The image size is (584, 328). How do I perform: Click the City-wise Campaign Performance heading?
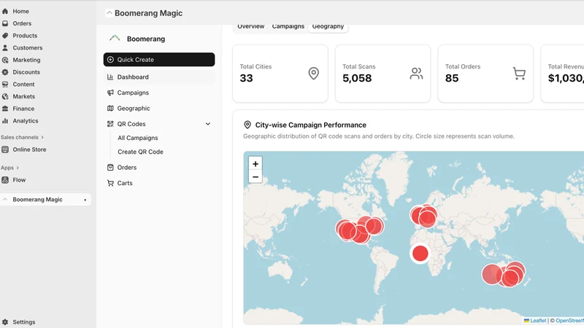(311, 125)
